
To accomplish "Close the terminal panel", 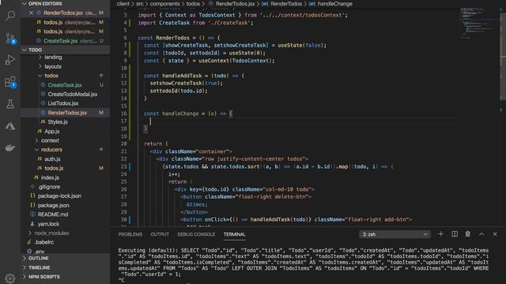I will pyautogui.click(x=495, y=234).
